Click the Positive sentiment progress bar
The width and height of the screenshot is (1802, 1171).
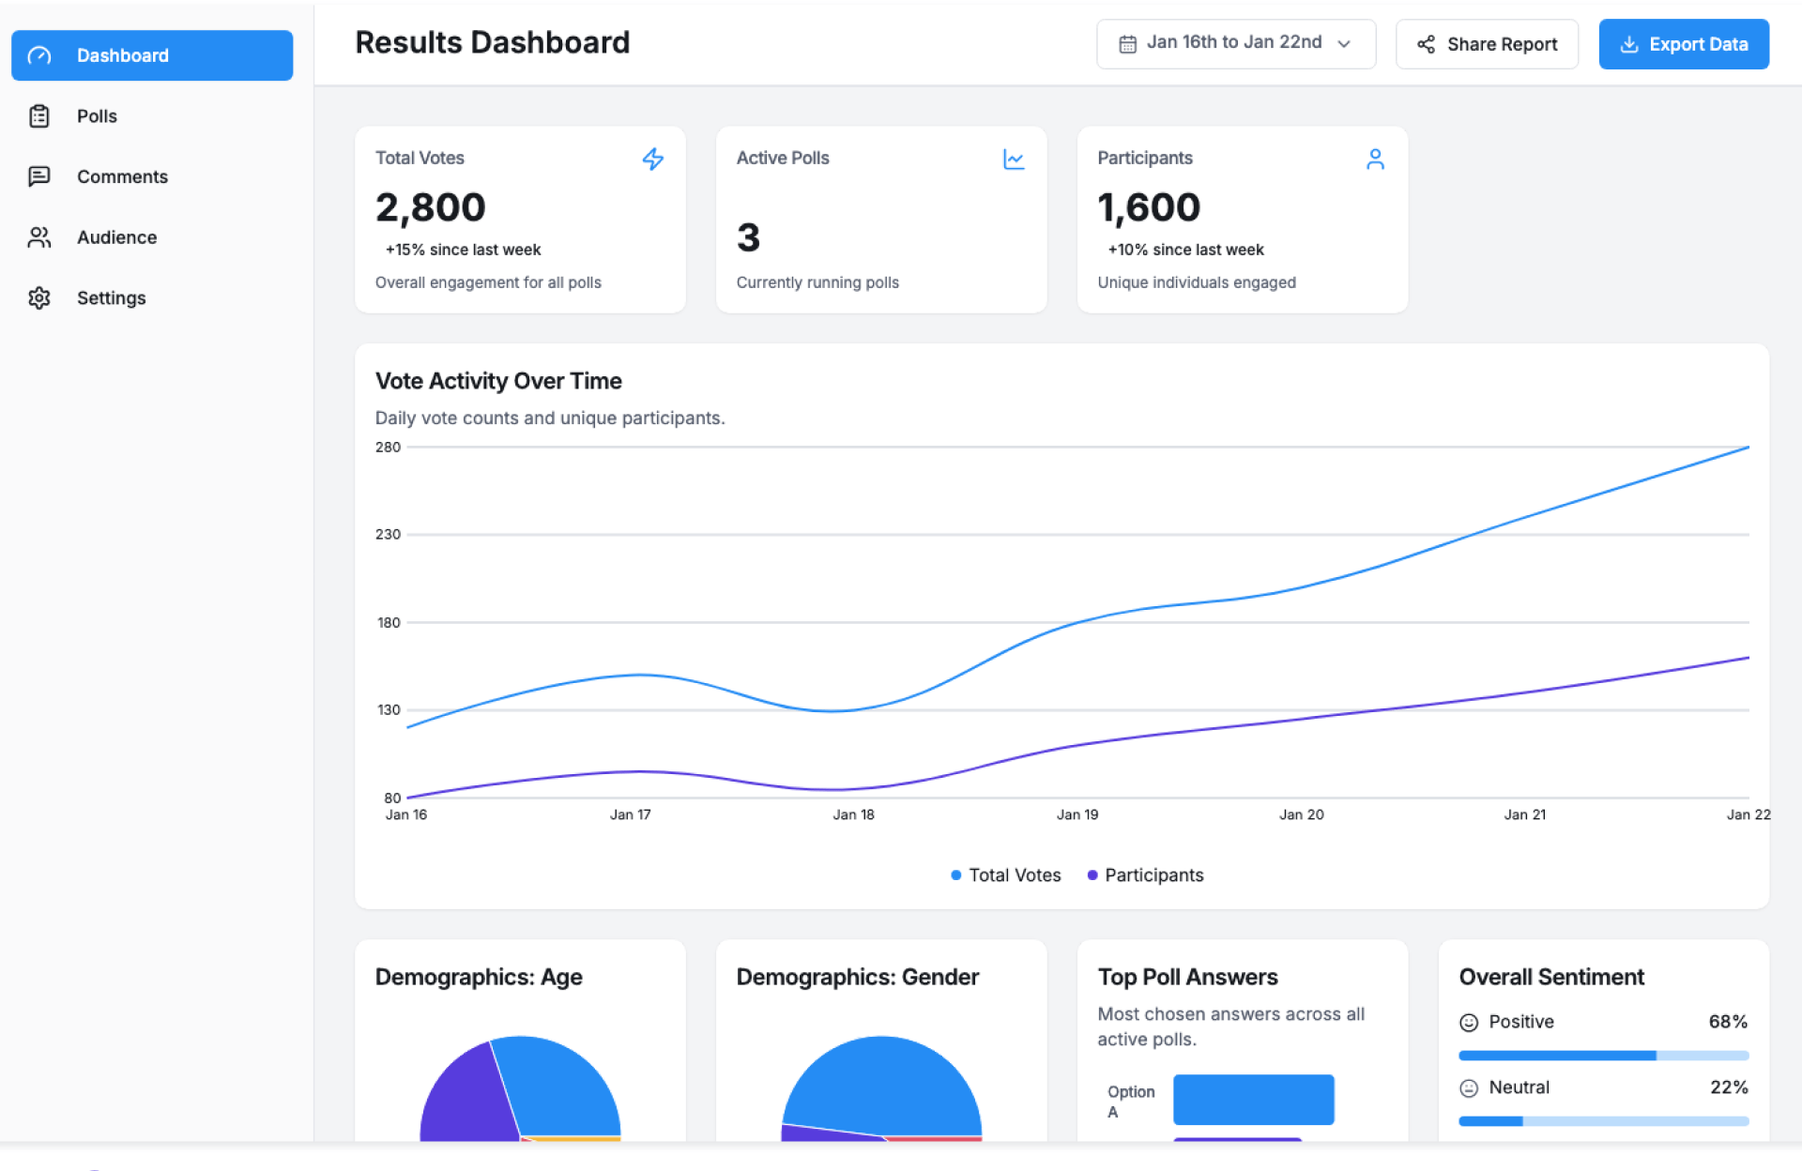coord(1603,1056)
